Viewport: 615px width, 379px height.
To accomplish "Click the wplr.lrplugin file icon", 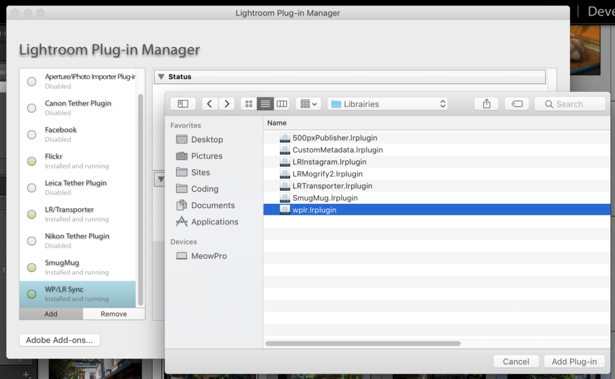I will click(x=285, y=210).
